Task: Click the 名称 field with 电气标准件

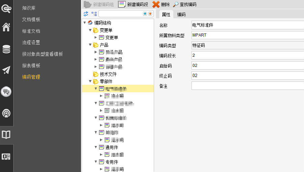Action: 248,25
